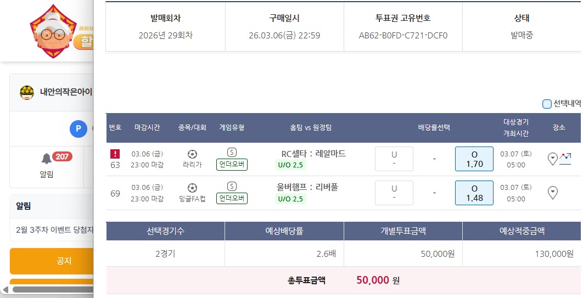Click the orange 공지 button
Viewport: 583px width, 298px height.
pos(52,261)
